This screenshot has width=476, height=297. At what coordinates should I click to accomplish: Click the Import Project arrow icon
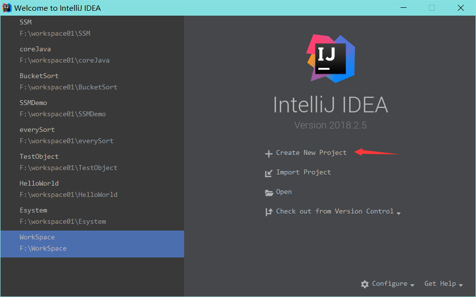[268, 173]
